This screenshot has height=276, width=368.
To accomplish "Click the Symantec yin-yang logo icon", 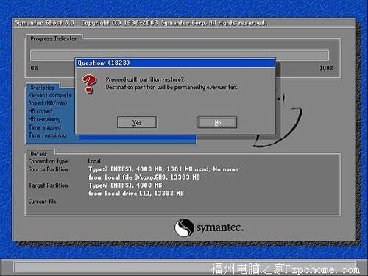I will [x=184, y=227].
